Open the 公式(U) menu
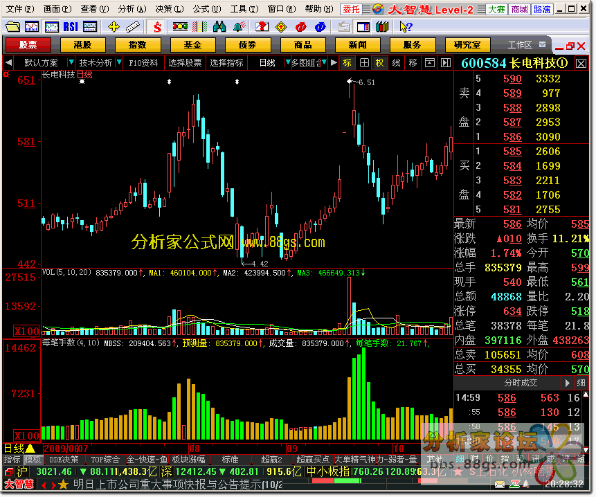 click(x=207, y=9)
